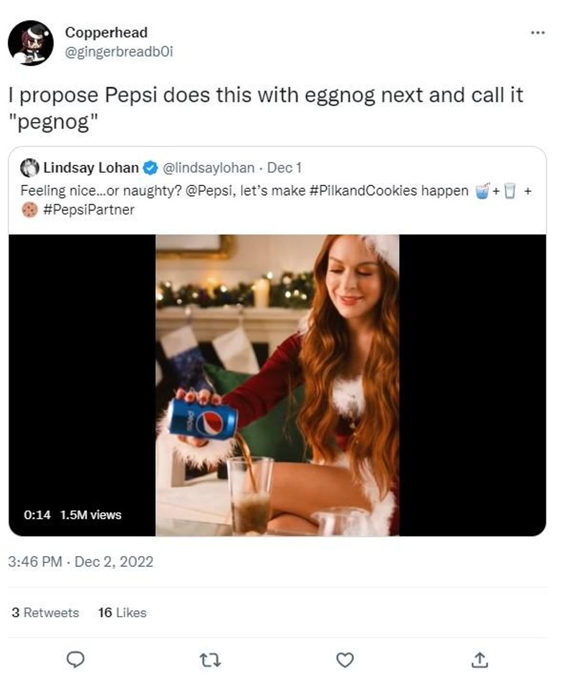Click Lindsay Lohan's small avatar
The image size is (561, 678).
point(29,168)
